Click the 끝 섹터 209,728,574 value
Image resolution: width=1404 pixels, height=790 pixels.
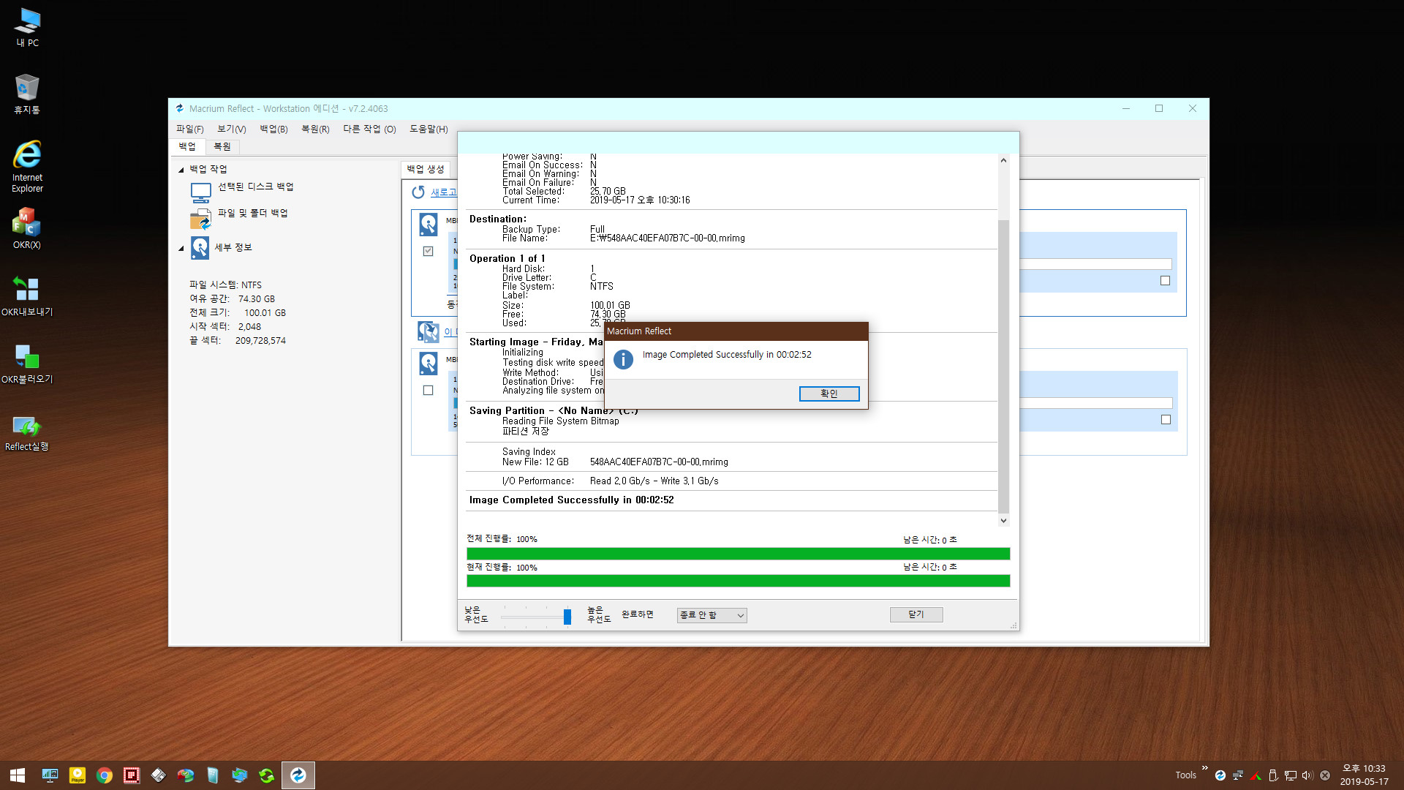click(x=260, y=341)
